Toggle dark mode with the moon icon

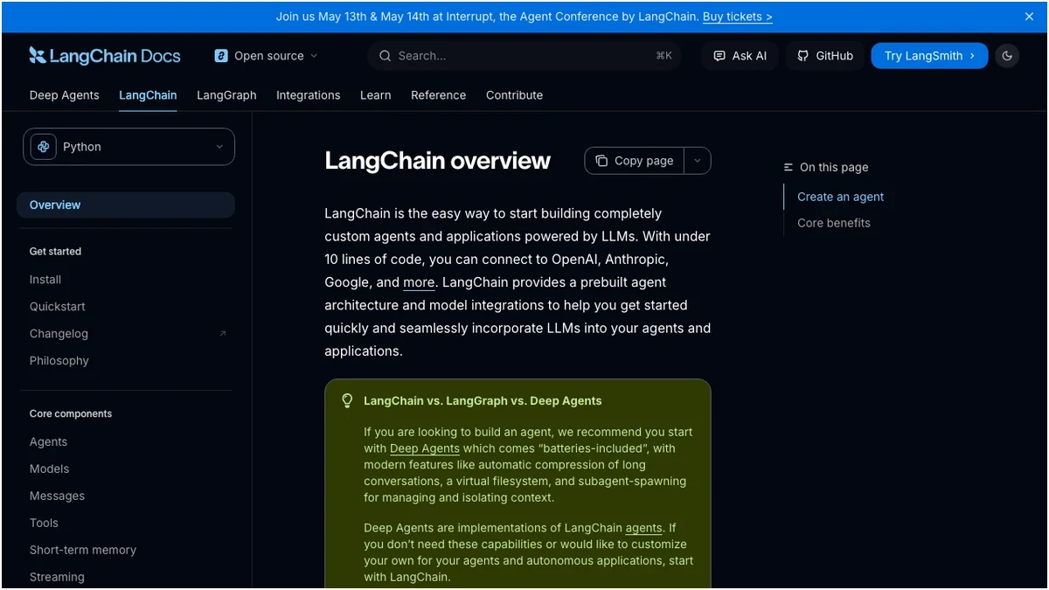(1006, 55)
